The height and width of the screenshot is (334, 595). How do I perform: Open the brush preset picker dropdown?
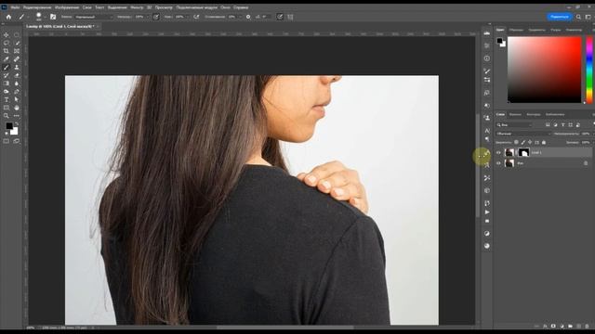point(46,17)
